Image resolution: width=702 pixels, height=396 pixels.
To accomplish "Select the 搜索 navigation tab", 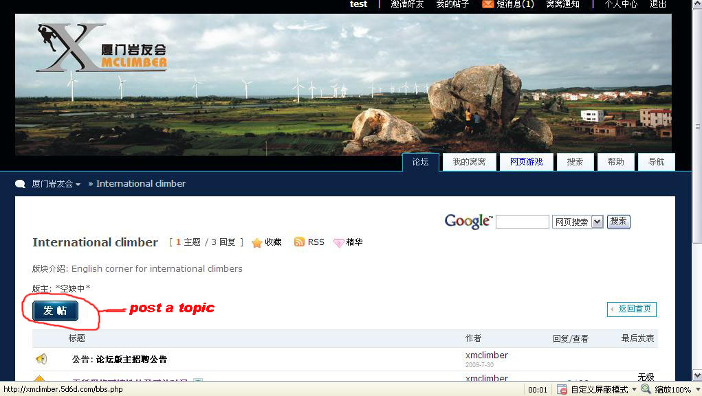I will coord(575,162).
